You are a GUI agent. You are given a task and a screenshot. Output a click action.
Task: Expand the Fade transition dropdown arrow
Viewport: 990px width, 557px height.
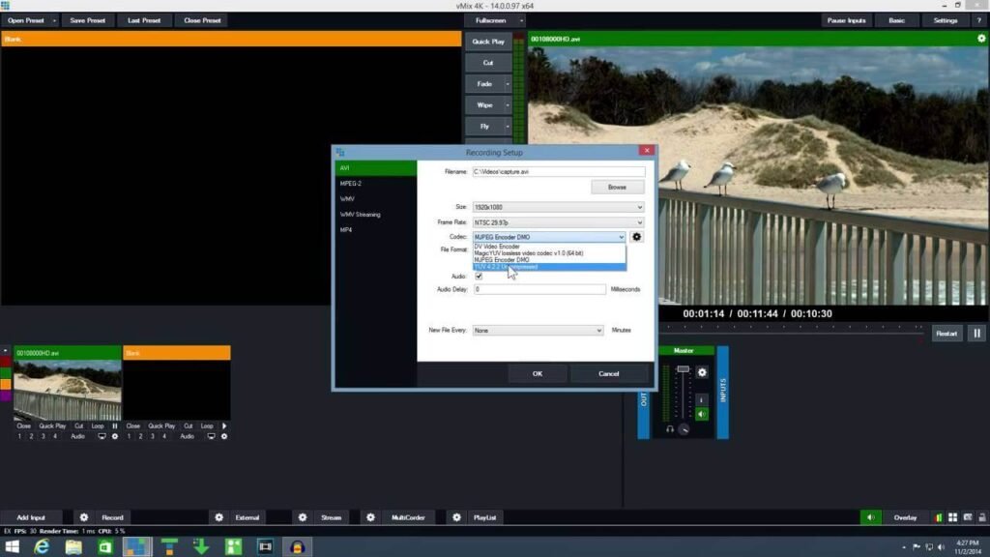(507, 84)
